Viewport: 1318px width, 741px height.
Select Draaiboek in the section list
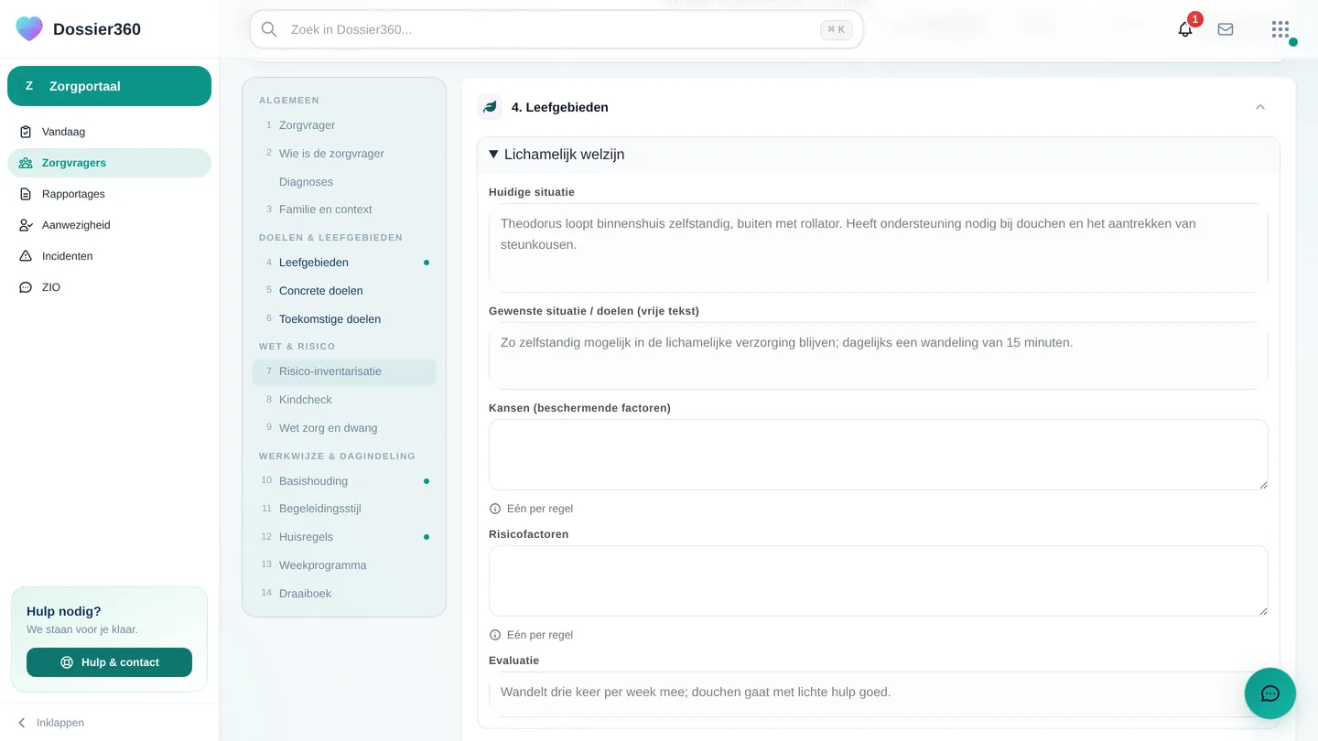344,594
